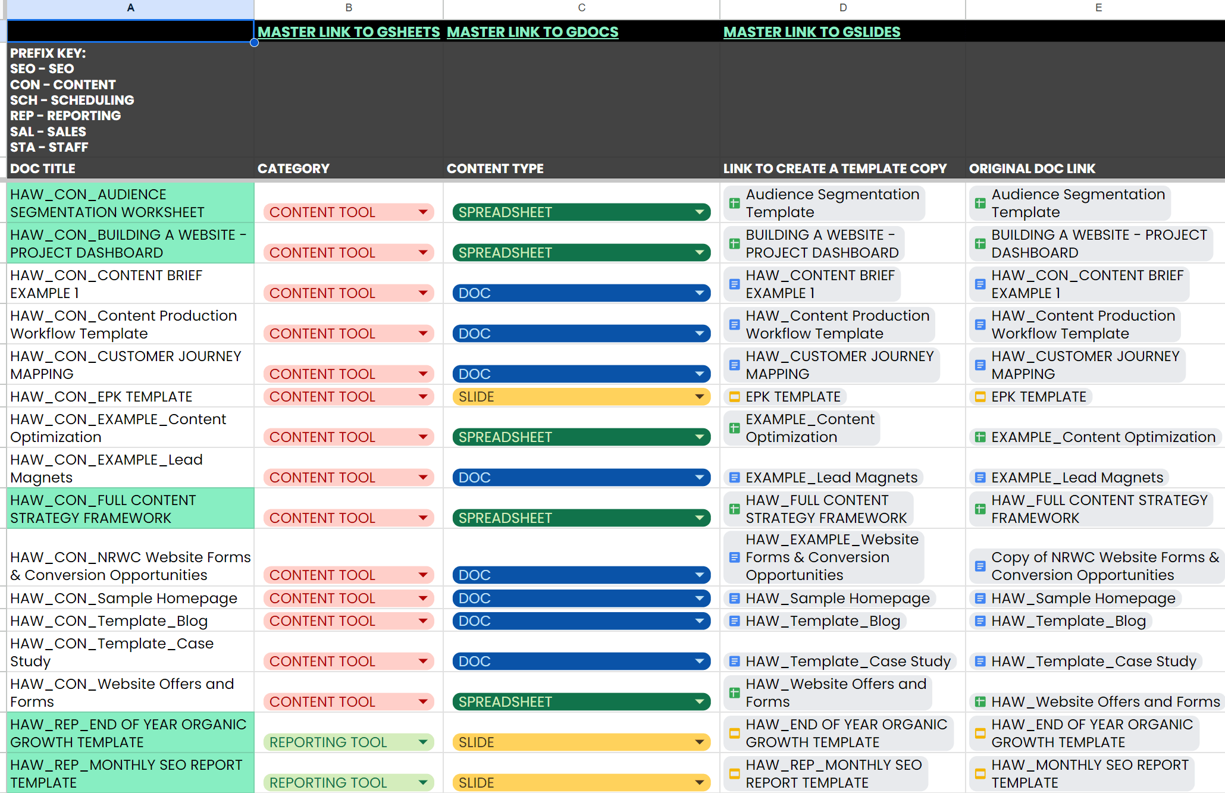Click Sheets icon of BUILDING A WEBSITE copy link
1225x793 pixels.
point(735,244)
